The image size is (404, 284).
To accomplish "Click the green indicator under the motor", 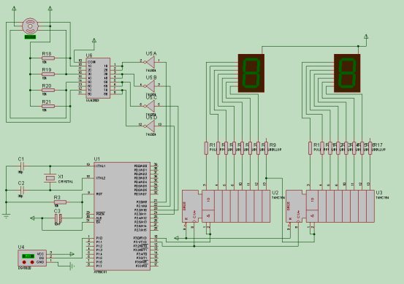I will (x=30, y=37).
